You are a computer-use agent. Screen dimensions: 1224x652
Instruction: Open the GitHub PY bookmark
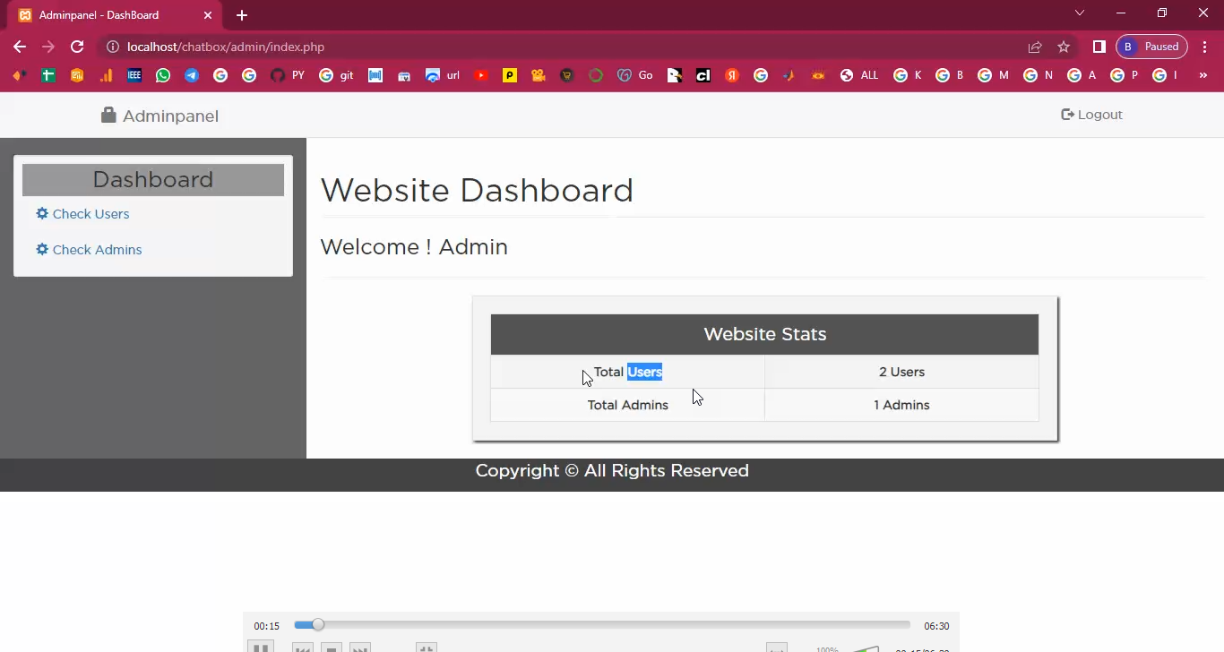click(288, 76)
